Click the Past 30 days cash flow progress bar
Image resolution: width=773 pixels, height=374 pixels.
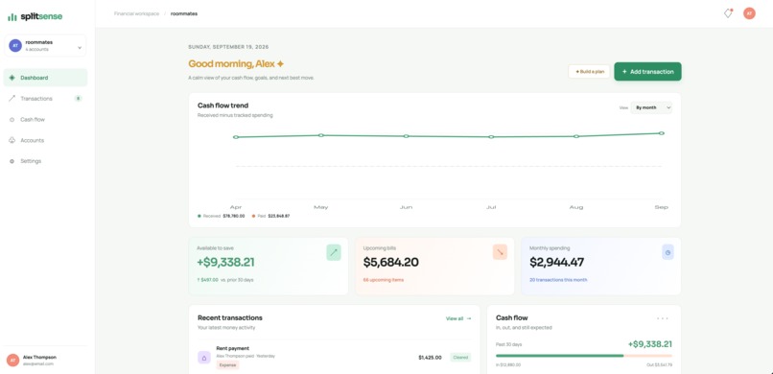point(584,355)
